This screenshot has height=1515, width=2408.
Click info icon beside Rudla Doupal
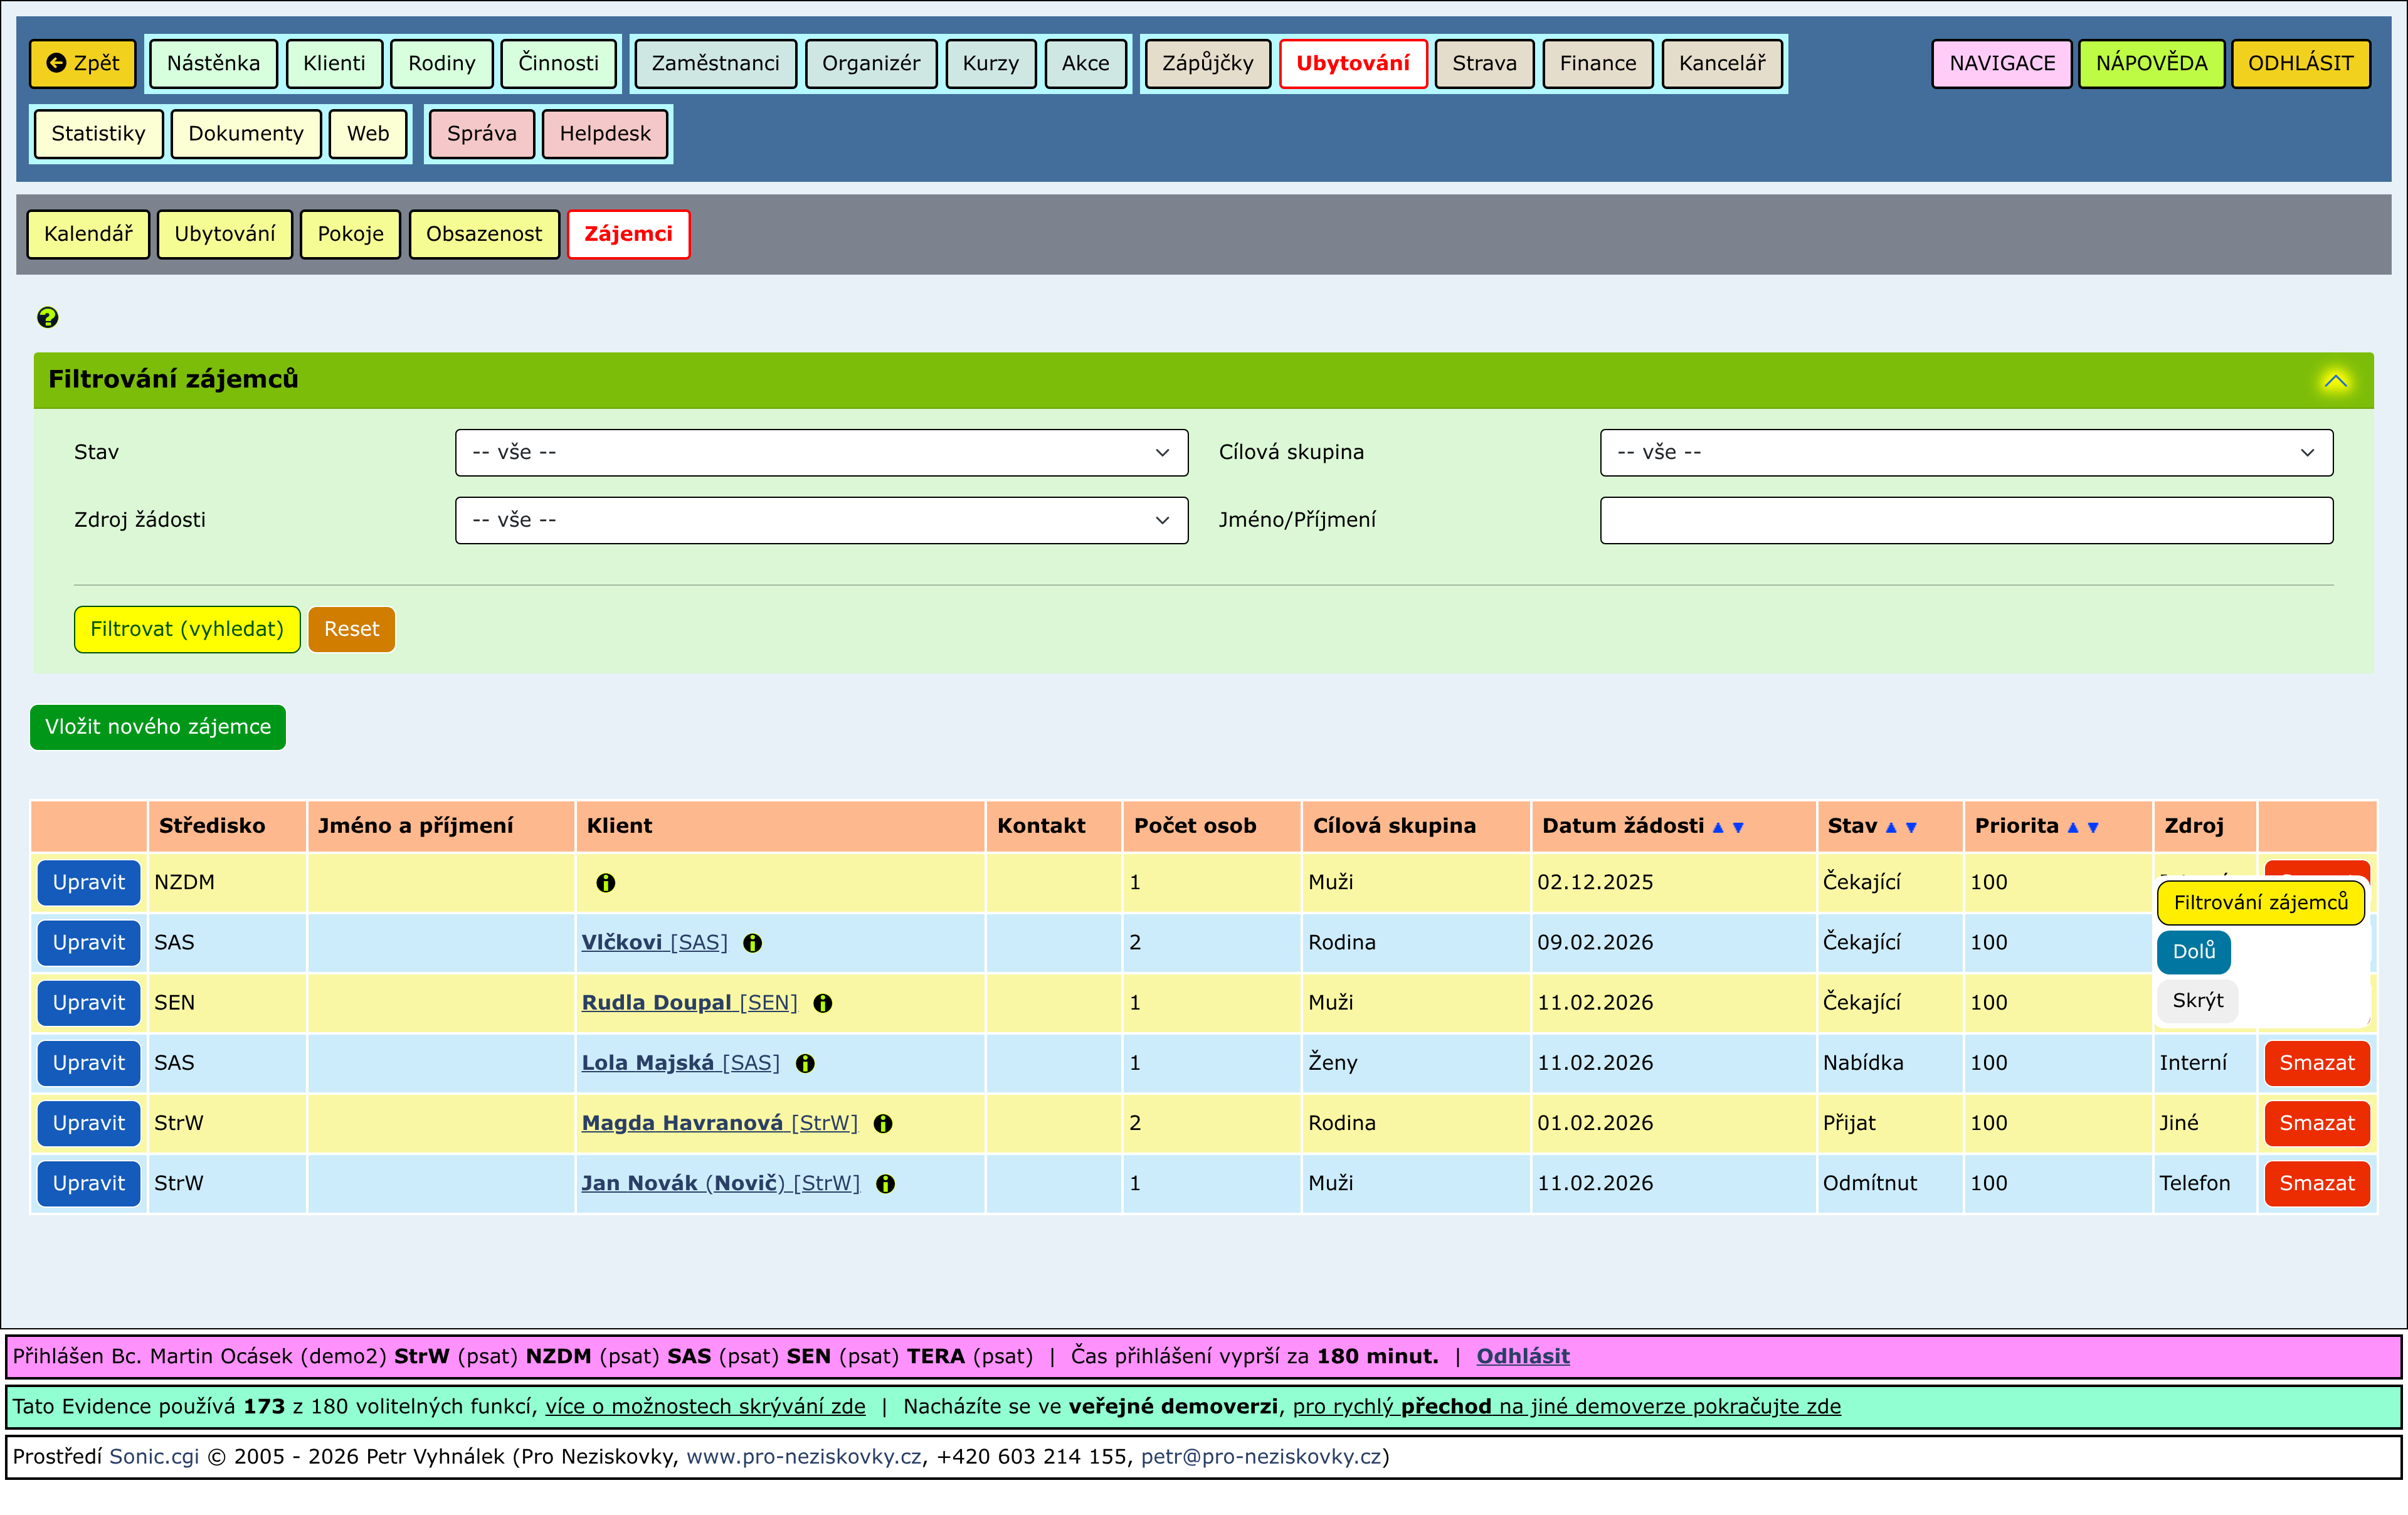[x=822, y=1003]
